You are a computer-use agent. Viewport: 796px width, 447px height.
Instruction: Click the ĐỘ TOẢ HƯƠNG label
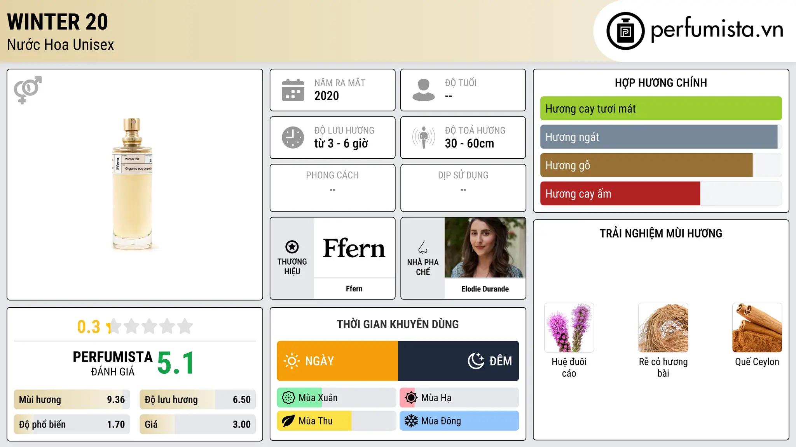point(475,130)
